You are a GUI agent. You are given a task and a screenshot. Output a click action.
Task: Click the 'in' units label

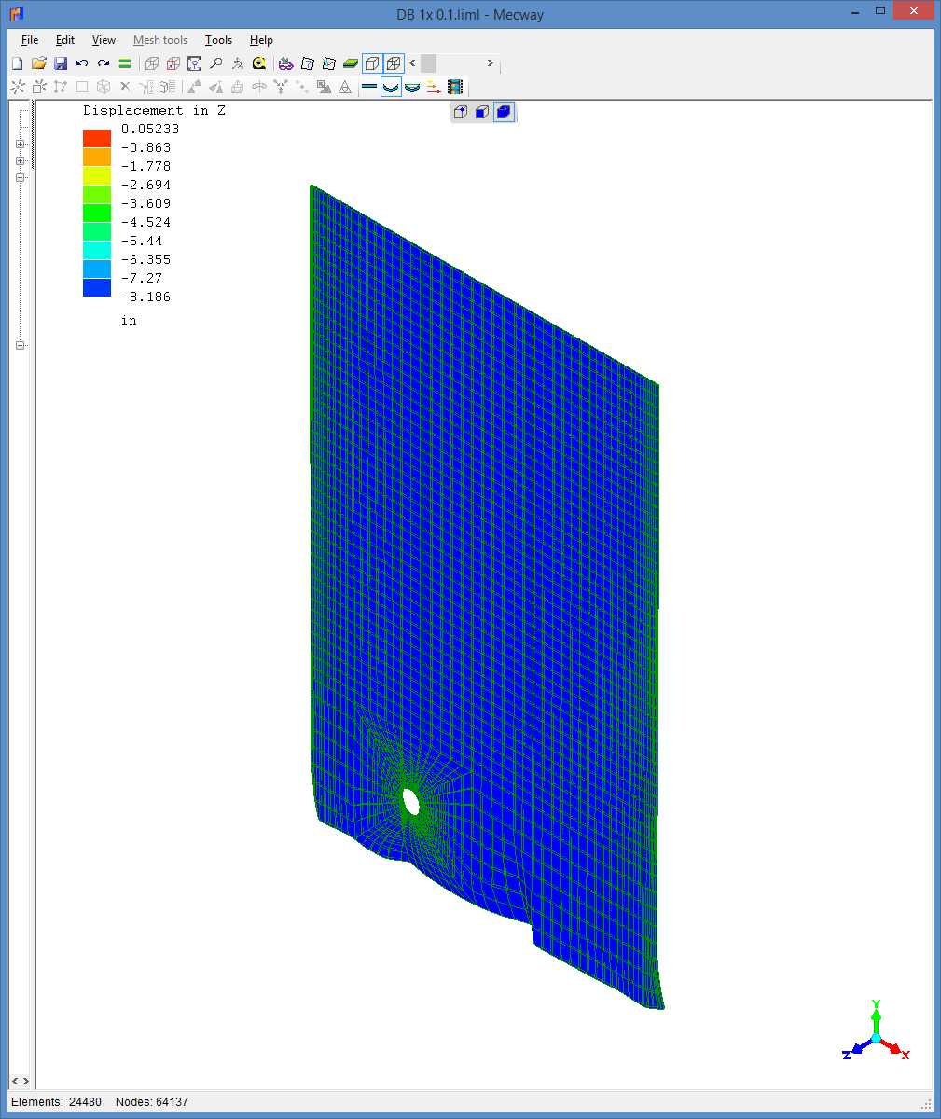[129, 320]
